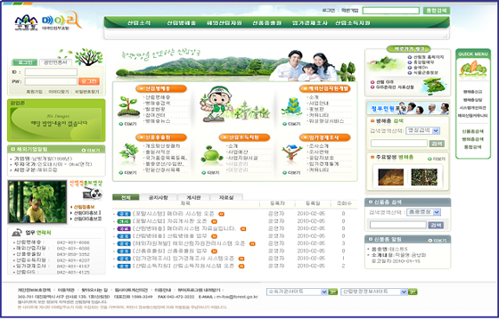Click the first pest photo thumbnail
Image resolution: width=499 pixels, height=321 pixels.
[x=390, y=177]
